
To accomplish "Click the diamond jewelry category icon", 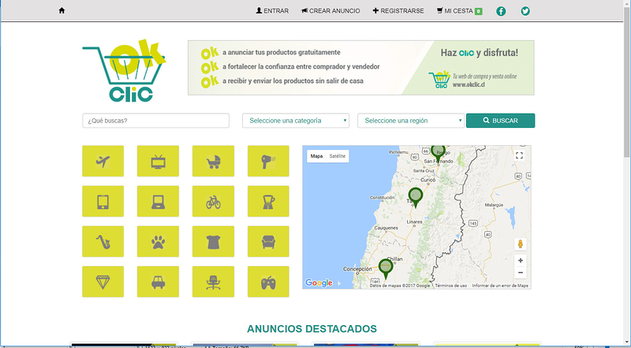I will tap(103, 282).
